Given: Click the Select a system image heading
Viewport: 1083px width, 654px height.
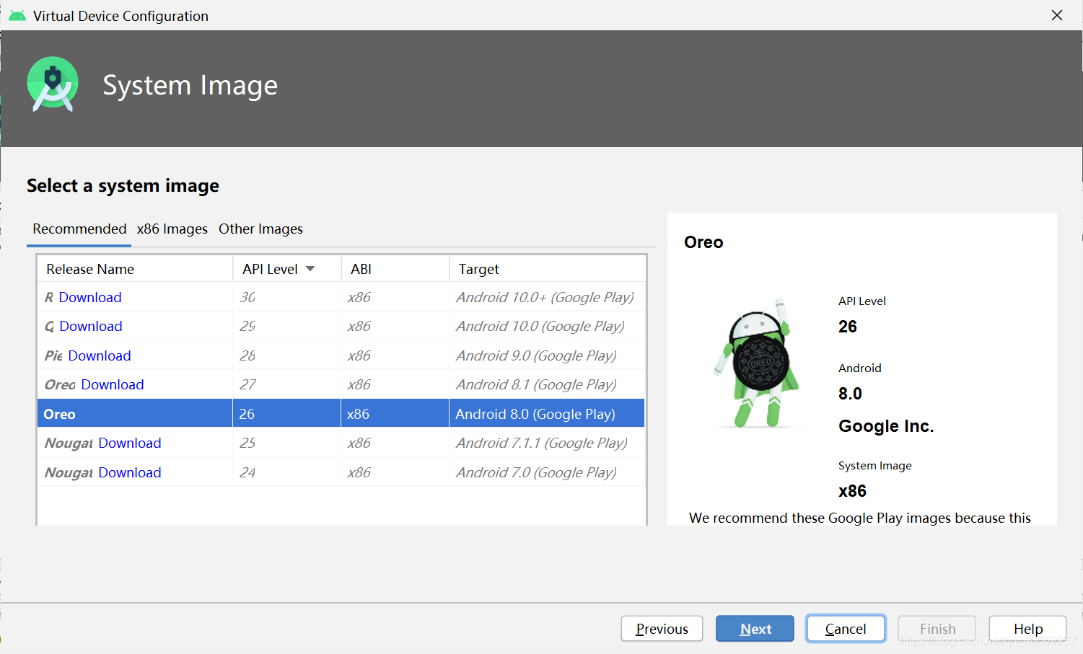Looking at the screenshot, I should 123,186.
